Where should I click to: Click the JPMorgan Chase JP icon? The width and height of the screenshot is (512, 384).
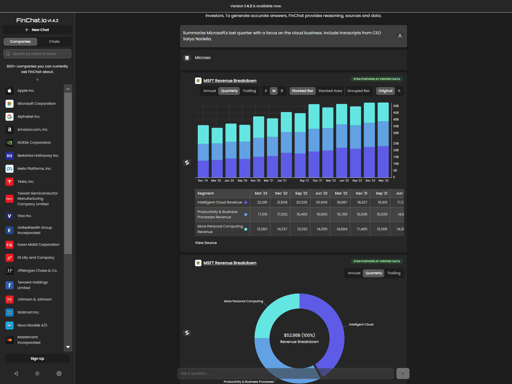(9, 271)
